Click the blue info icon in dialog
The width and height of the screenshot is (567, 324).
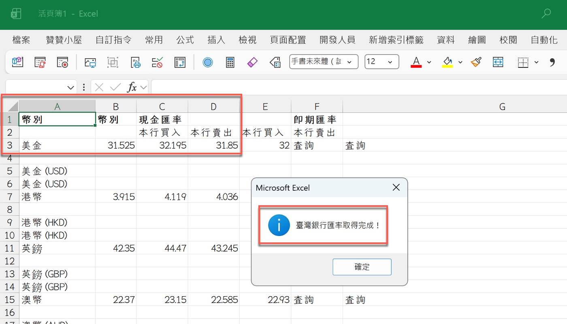click(279, 225)
